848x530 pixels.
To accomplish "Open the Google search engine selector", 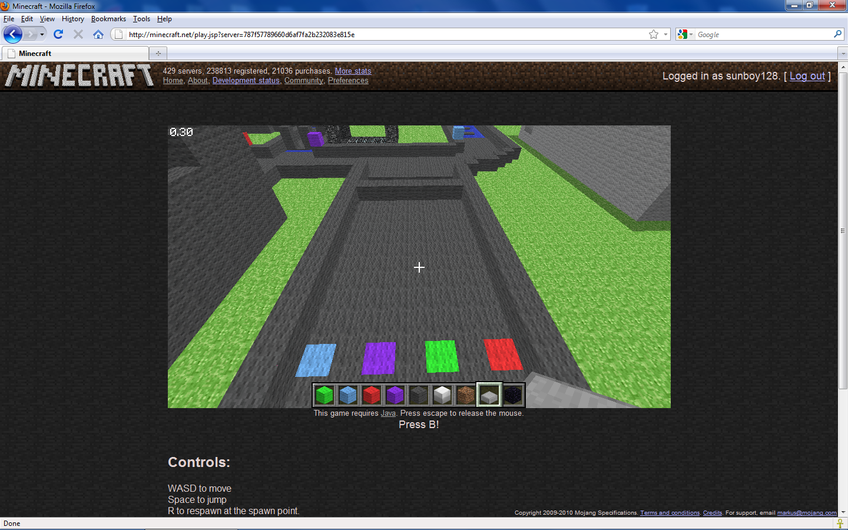I will click(x=685, y=34).
